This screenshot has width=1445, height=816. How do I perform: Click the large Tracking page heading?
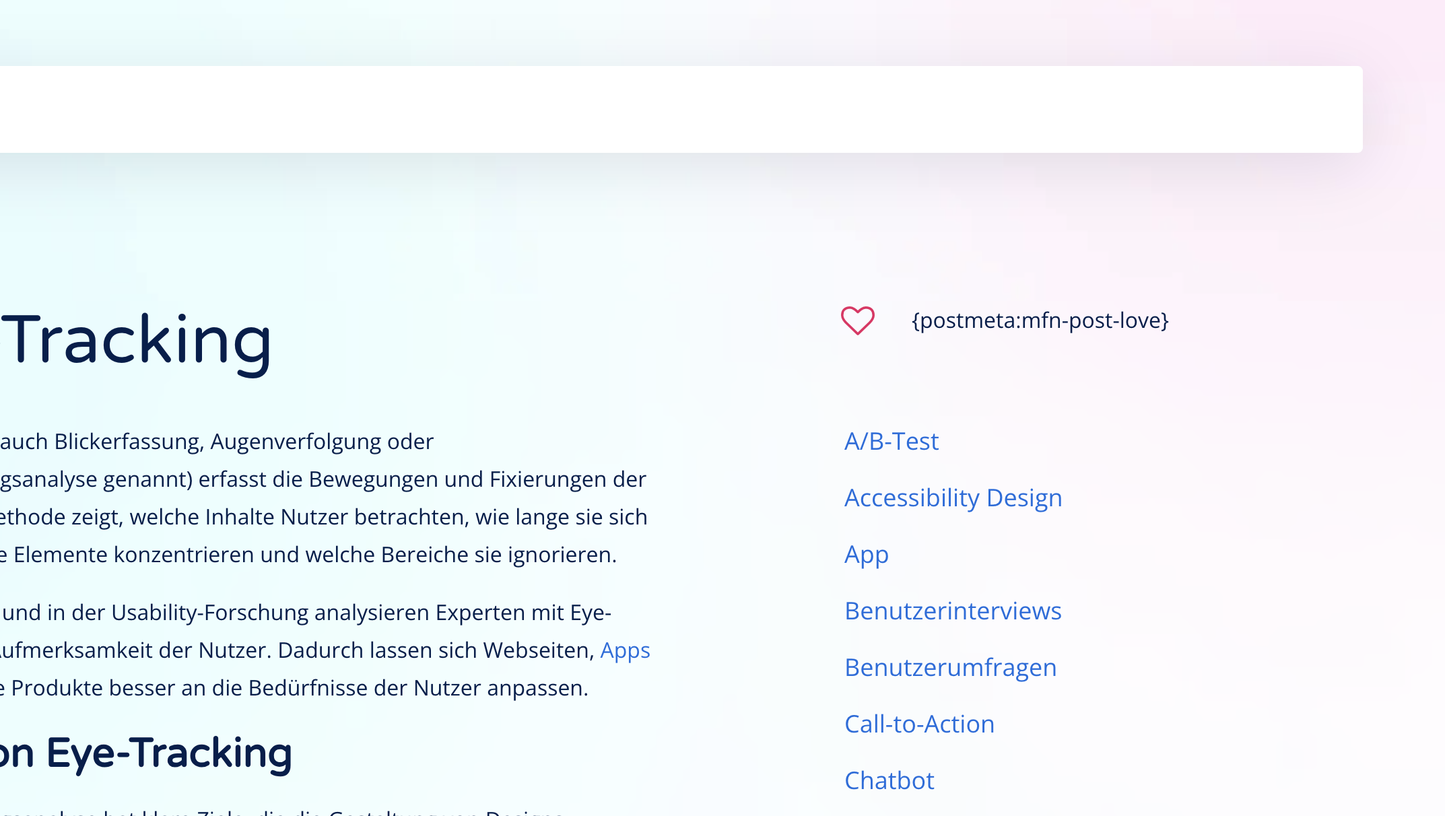tap(139, 341)
